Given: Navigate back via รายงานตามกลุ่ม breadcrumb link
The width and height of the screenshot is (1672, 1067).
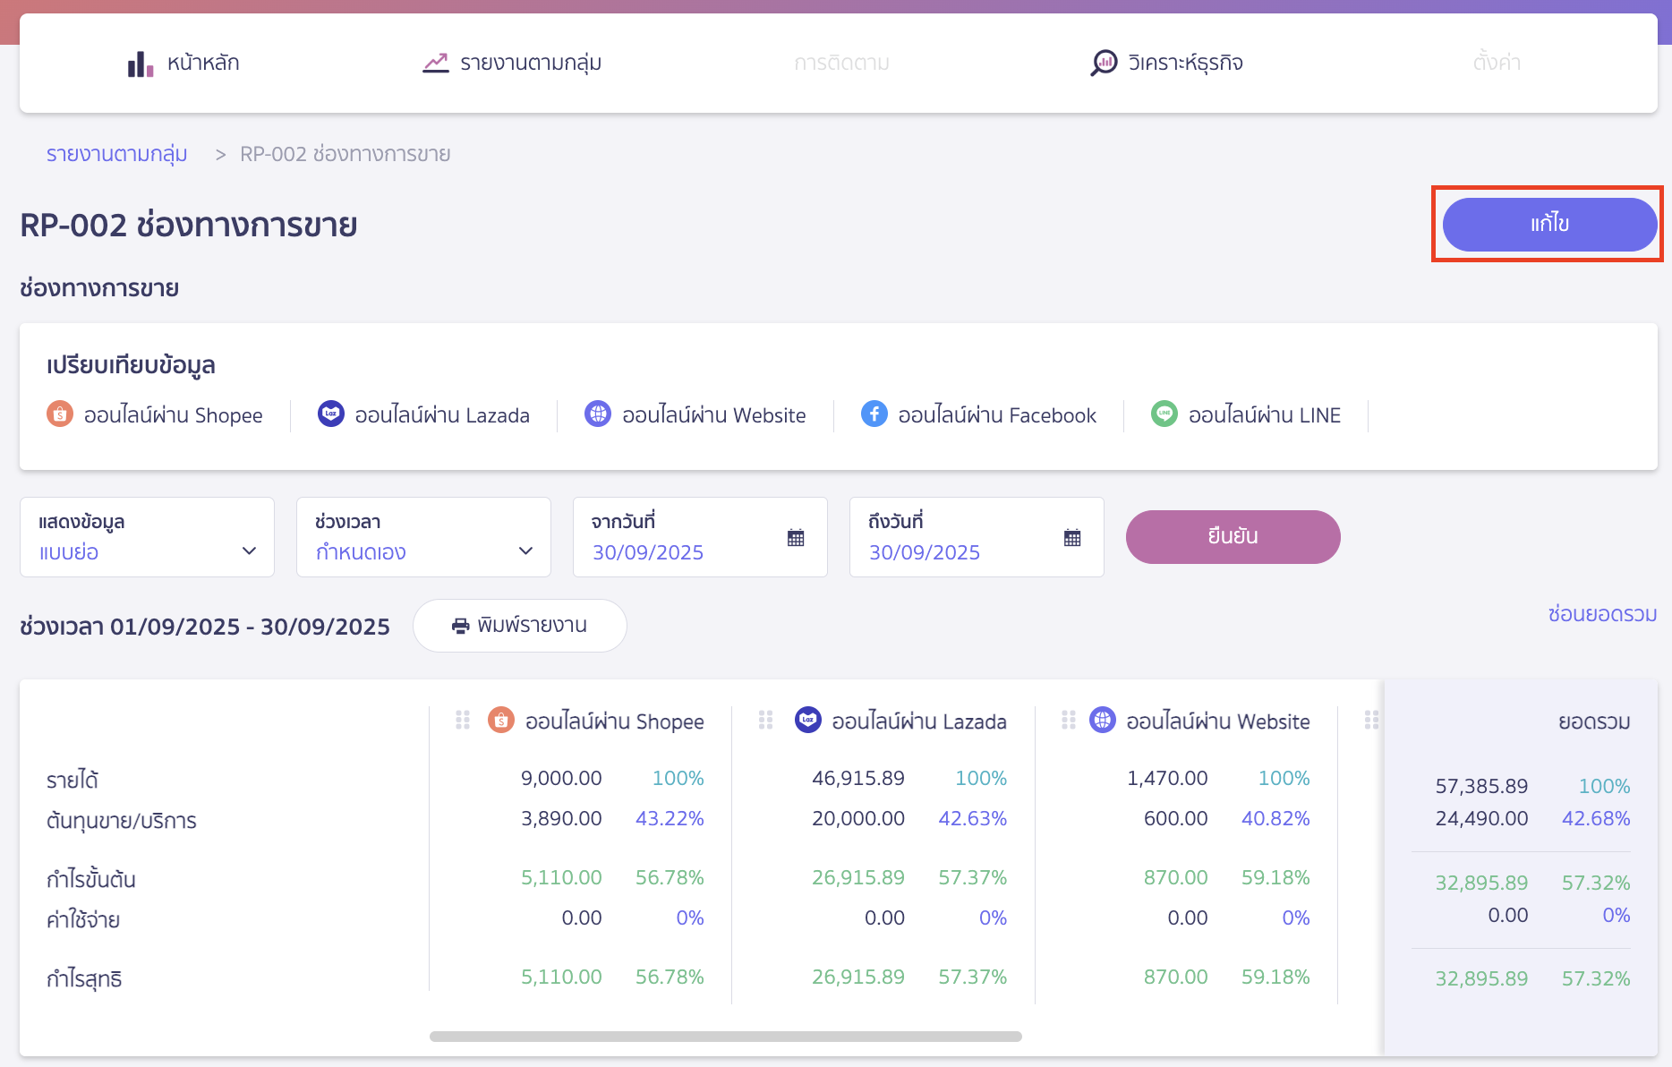Looking at the screenshot, I should (x=116, y=153).
